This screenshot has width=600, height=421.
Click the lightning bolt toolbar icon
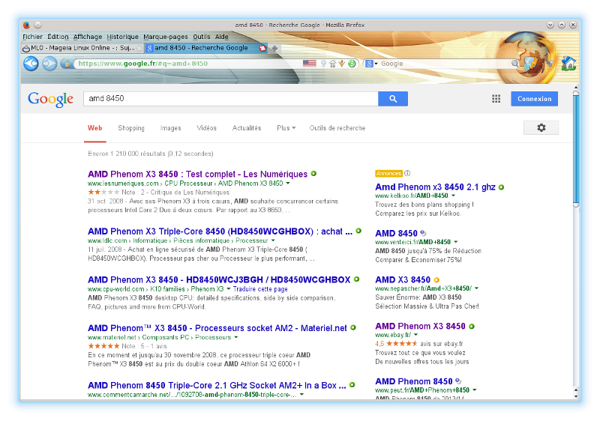[530, 64]
